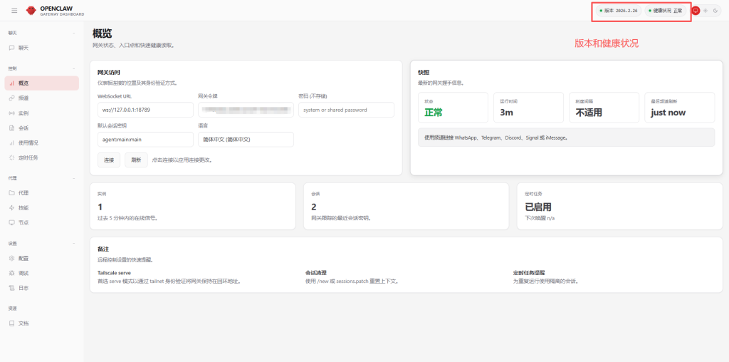729x362 pixels.
Task: Switch to light theme with sun icon
Action: [706, 11]
